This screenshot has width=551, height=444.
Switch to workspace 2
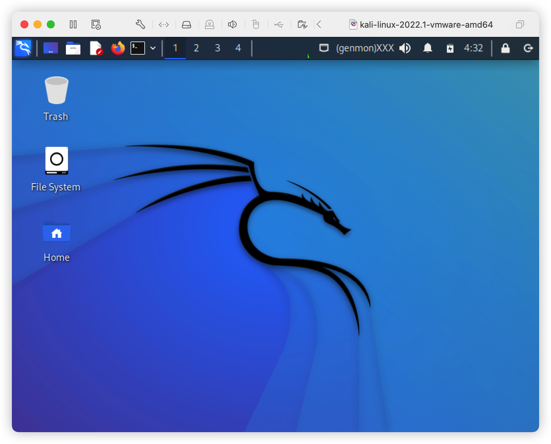[x=196, y=48]
